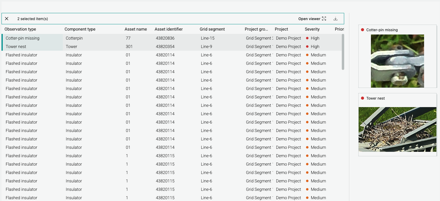Click the Asset identifier column header

pos(168,29)
